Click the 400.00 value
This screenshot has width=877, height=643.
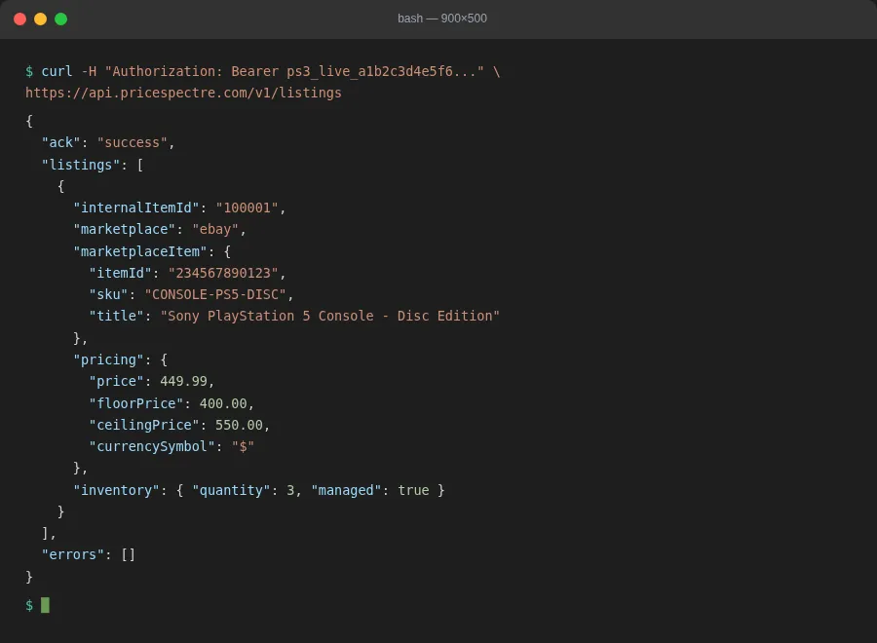click(223, 403)
